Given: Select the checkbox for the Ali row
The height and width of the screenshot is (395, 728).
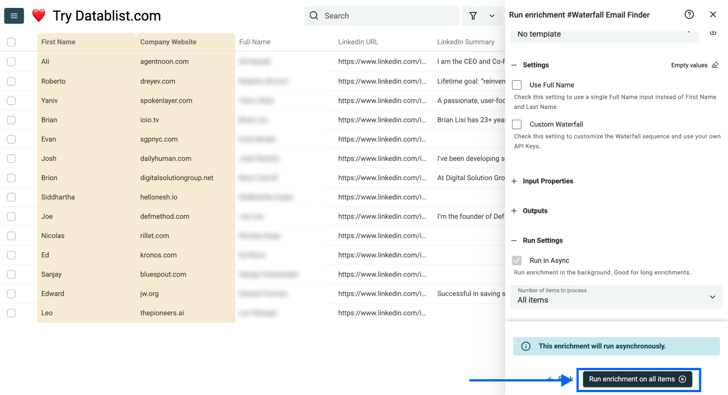Looking at the screenshot, I should coord(11,62).
